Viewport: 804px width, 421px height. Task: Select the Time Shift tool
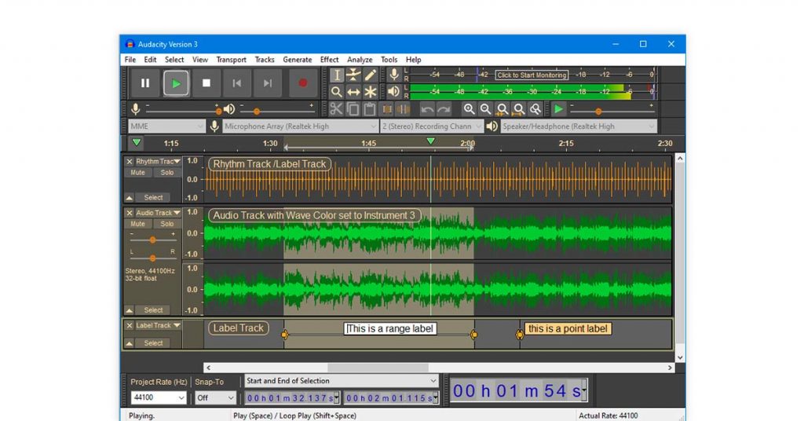[353, 92]
